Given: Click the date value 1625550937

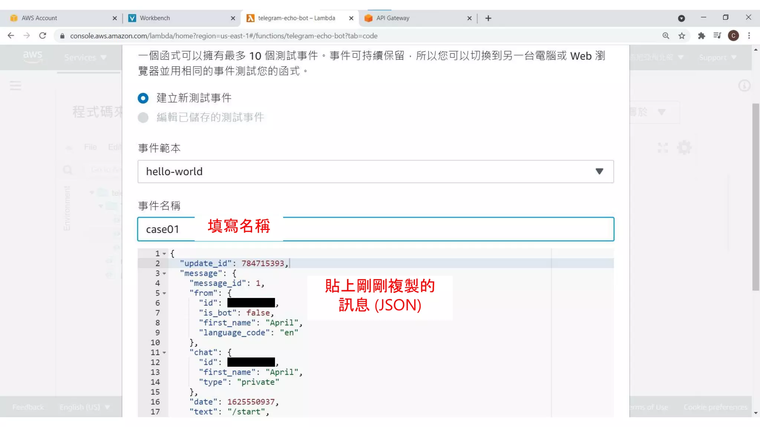Looking at the screenshot, I should pyautogui.click(x=251, y=402).
